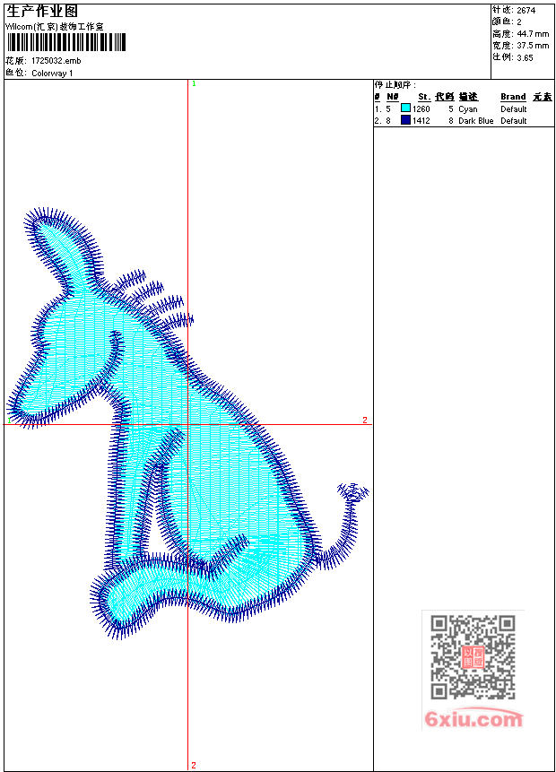Image resolution: width=556 pixels, height=772 pixels.
Task: Click the red '2' marker at horizontal axis end
Action: (365, 420)
